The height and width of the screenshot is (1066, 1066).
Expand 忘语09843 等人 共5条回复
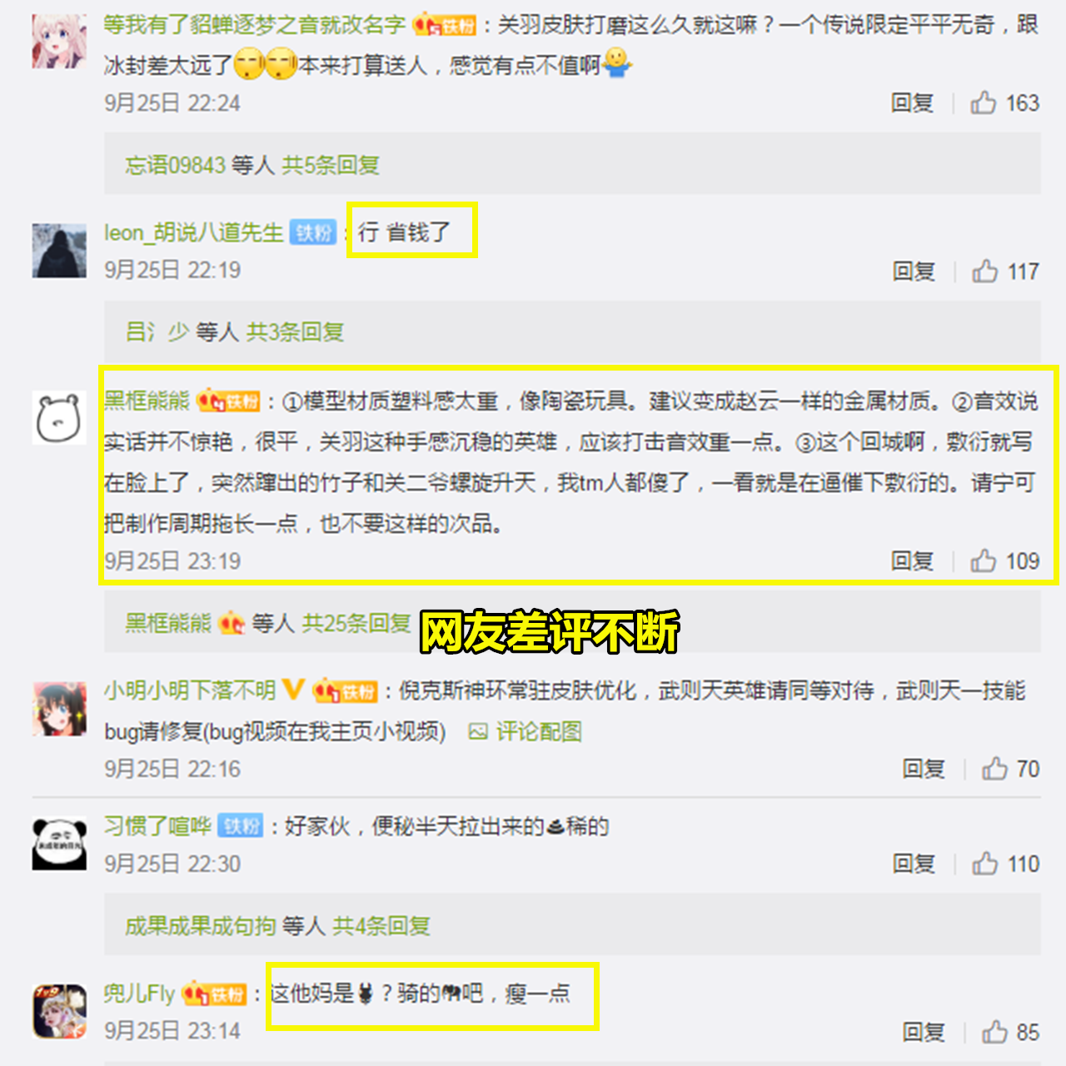click(x=252, y=165)
